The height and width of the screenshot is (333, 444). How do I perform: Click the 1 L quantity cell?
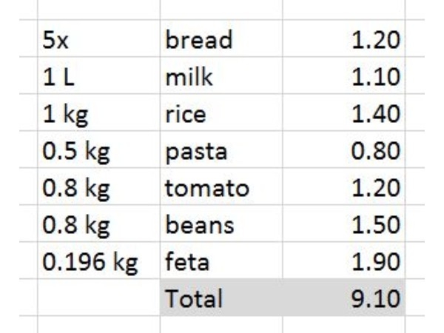pos(99,75)
